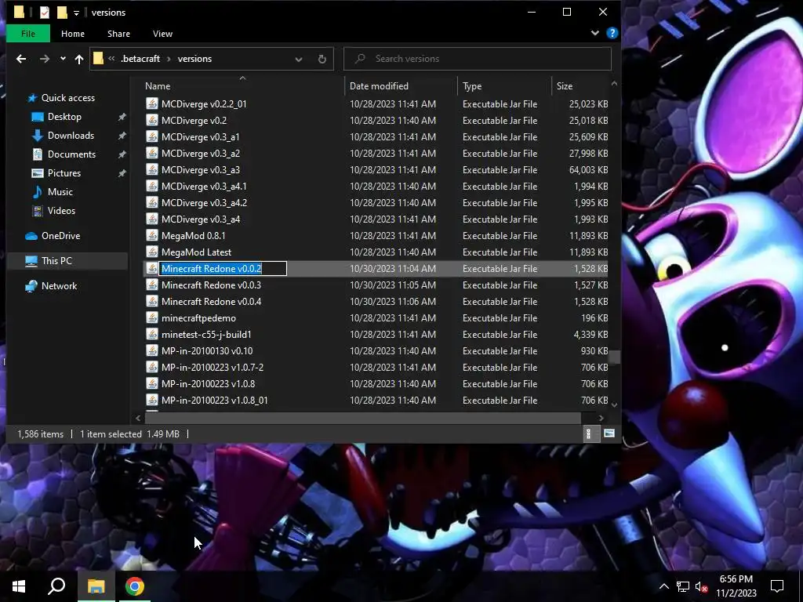Open Desktop in the sidebar
The height and width of the screenshot is (602, 803).
[x=64, y=117]
